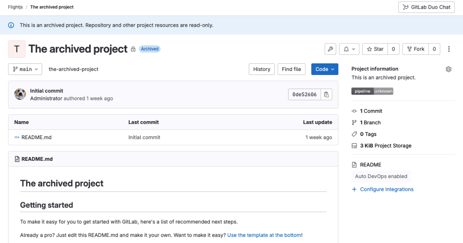
Task: Click the Fork button
Action: pyautogui.click(x=416, y=49)
